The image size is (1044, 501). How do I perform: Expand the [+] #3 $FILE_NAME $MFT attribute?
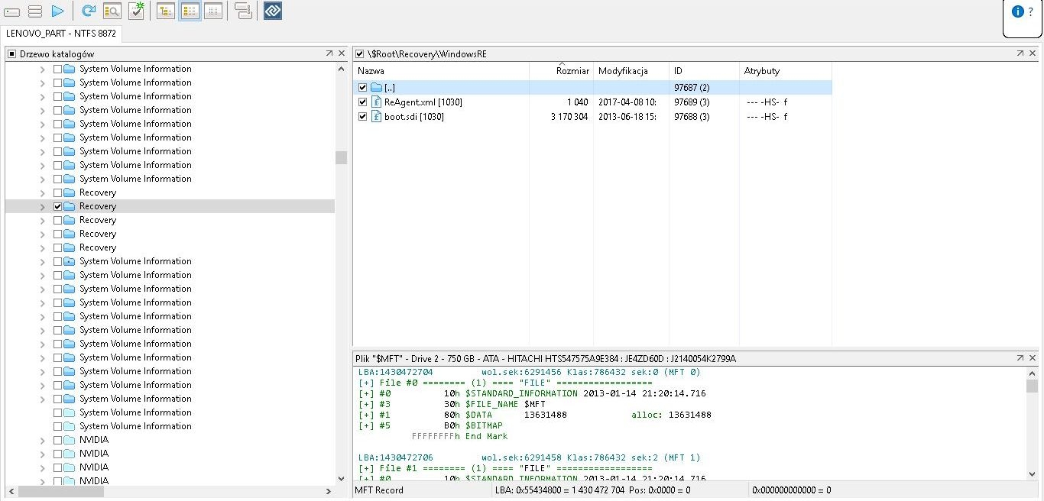pos(365,405)
